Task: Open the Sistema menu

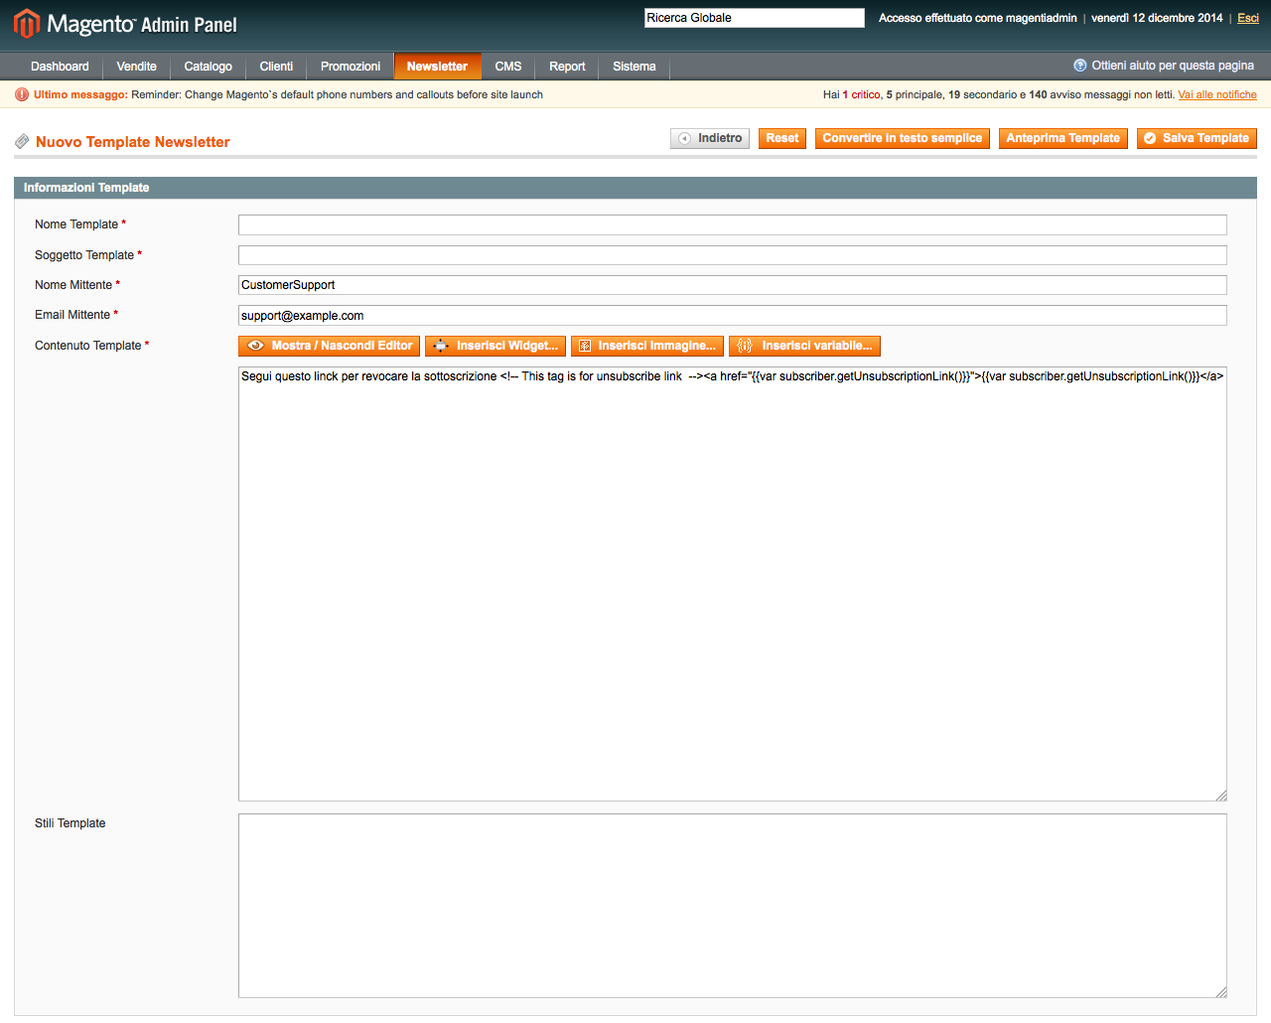Action: pyautogui.click(x=634, y=67)
